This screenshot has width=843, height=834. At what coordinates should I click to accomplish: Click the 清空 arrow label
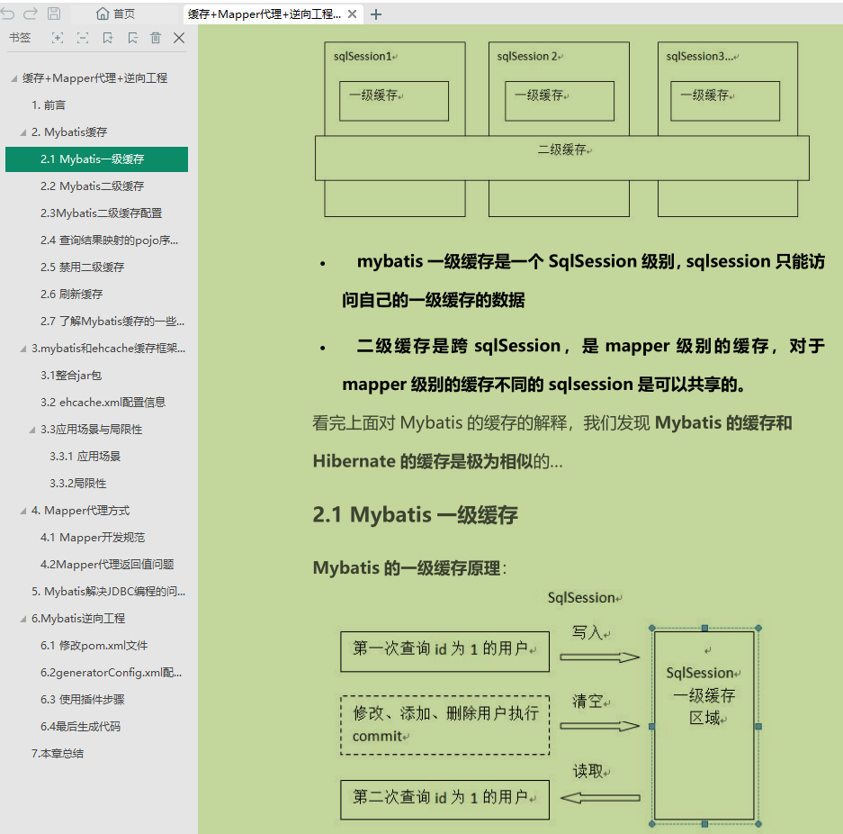pos(587,701)
